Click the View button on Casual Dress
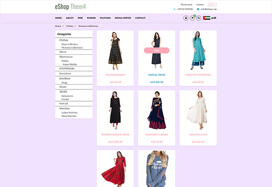The height and width of the screenshot is (187, 272). coord(156,51)
